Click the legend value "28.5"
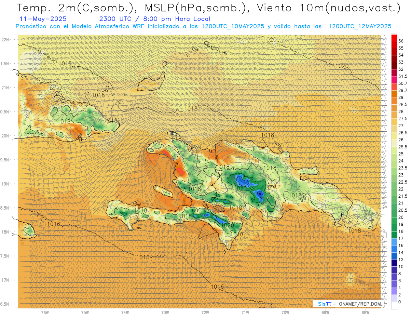 click(403, 104)
